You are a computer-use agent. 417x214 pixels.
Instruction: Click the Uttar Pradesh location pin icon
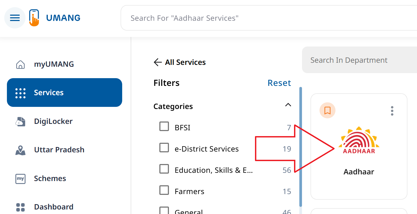point(20,150)
